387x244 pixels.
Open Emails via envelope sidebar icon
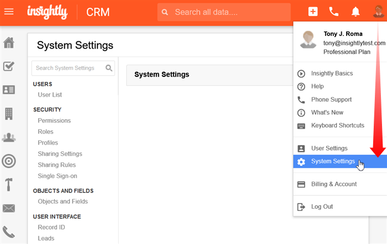[x=9, y=208]
